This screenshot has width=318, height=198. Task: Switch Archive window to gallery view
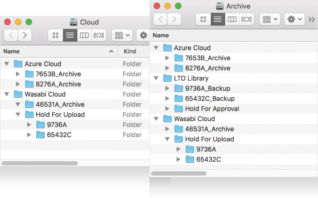point(247,19)
